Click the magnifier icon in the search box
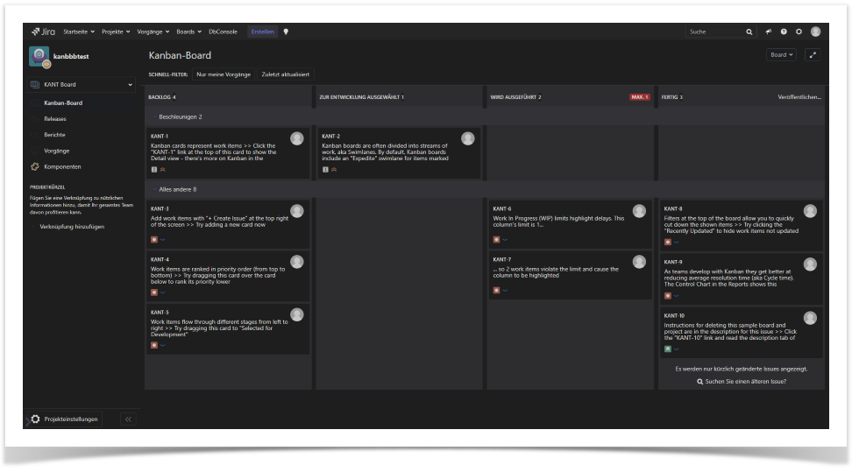 tap(749, 32)
